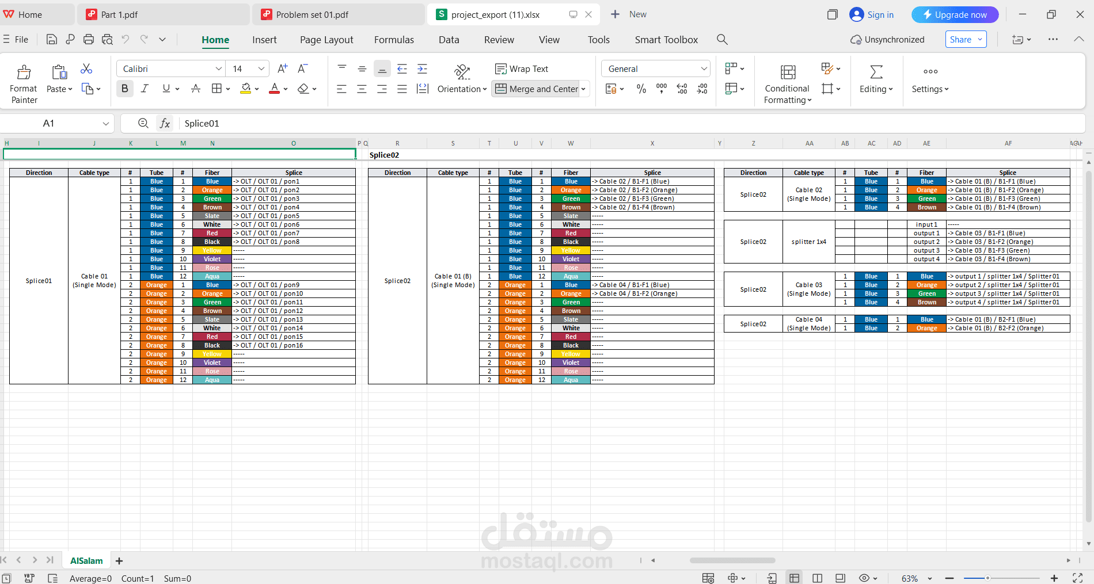
Task: Click the Save icon in quick toolbar
Action: (x=51, y=39)
